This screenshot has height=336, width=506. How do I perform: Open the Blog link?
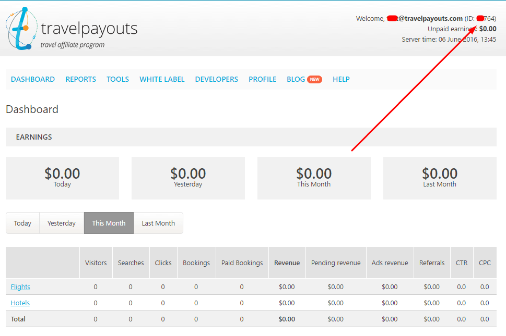coord(296,79)
